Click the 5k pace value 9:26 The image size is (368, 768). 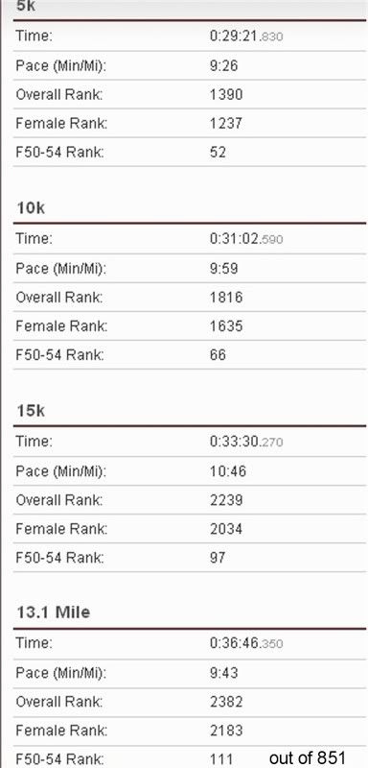[224, 65]
